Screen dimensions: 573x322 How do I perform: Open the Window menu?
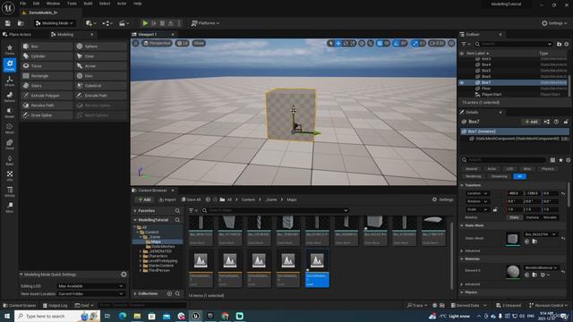[x=53, y=4]
